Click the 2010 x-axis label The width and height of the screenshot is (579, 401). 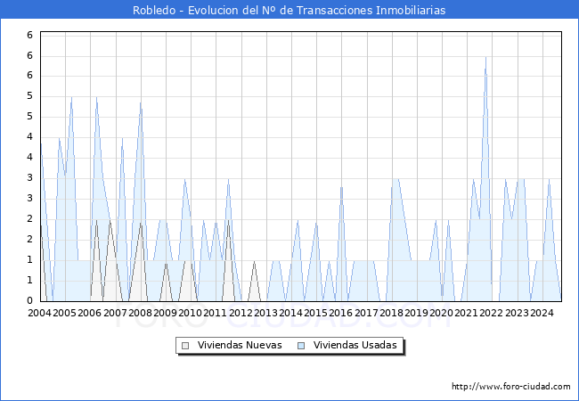190,313
